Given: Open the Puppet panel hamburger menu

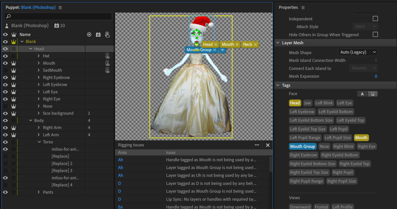Looking at the screenshot, I should (x=60, y=8).
